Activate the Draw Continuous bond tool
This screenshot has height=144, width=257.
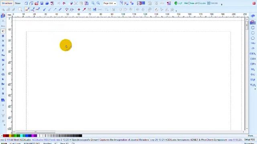[x=33, y=10]
